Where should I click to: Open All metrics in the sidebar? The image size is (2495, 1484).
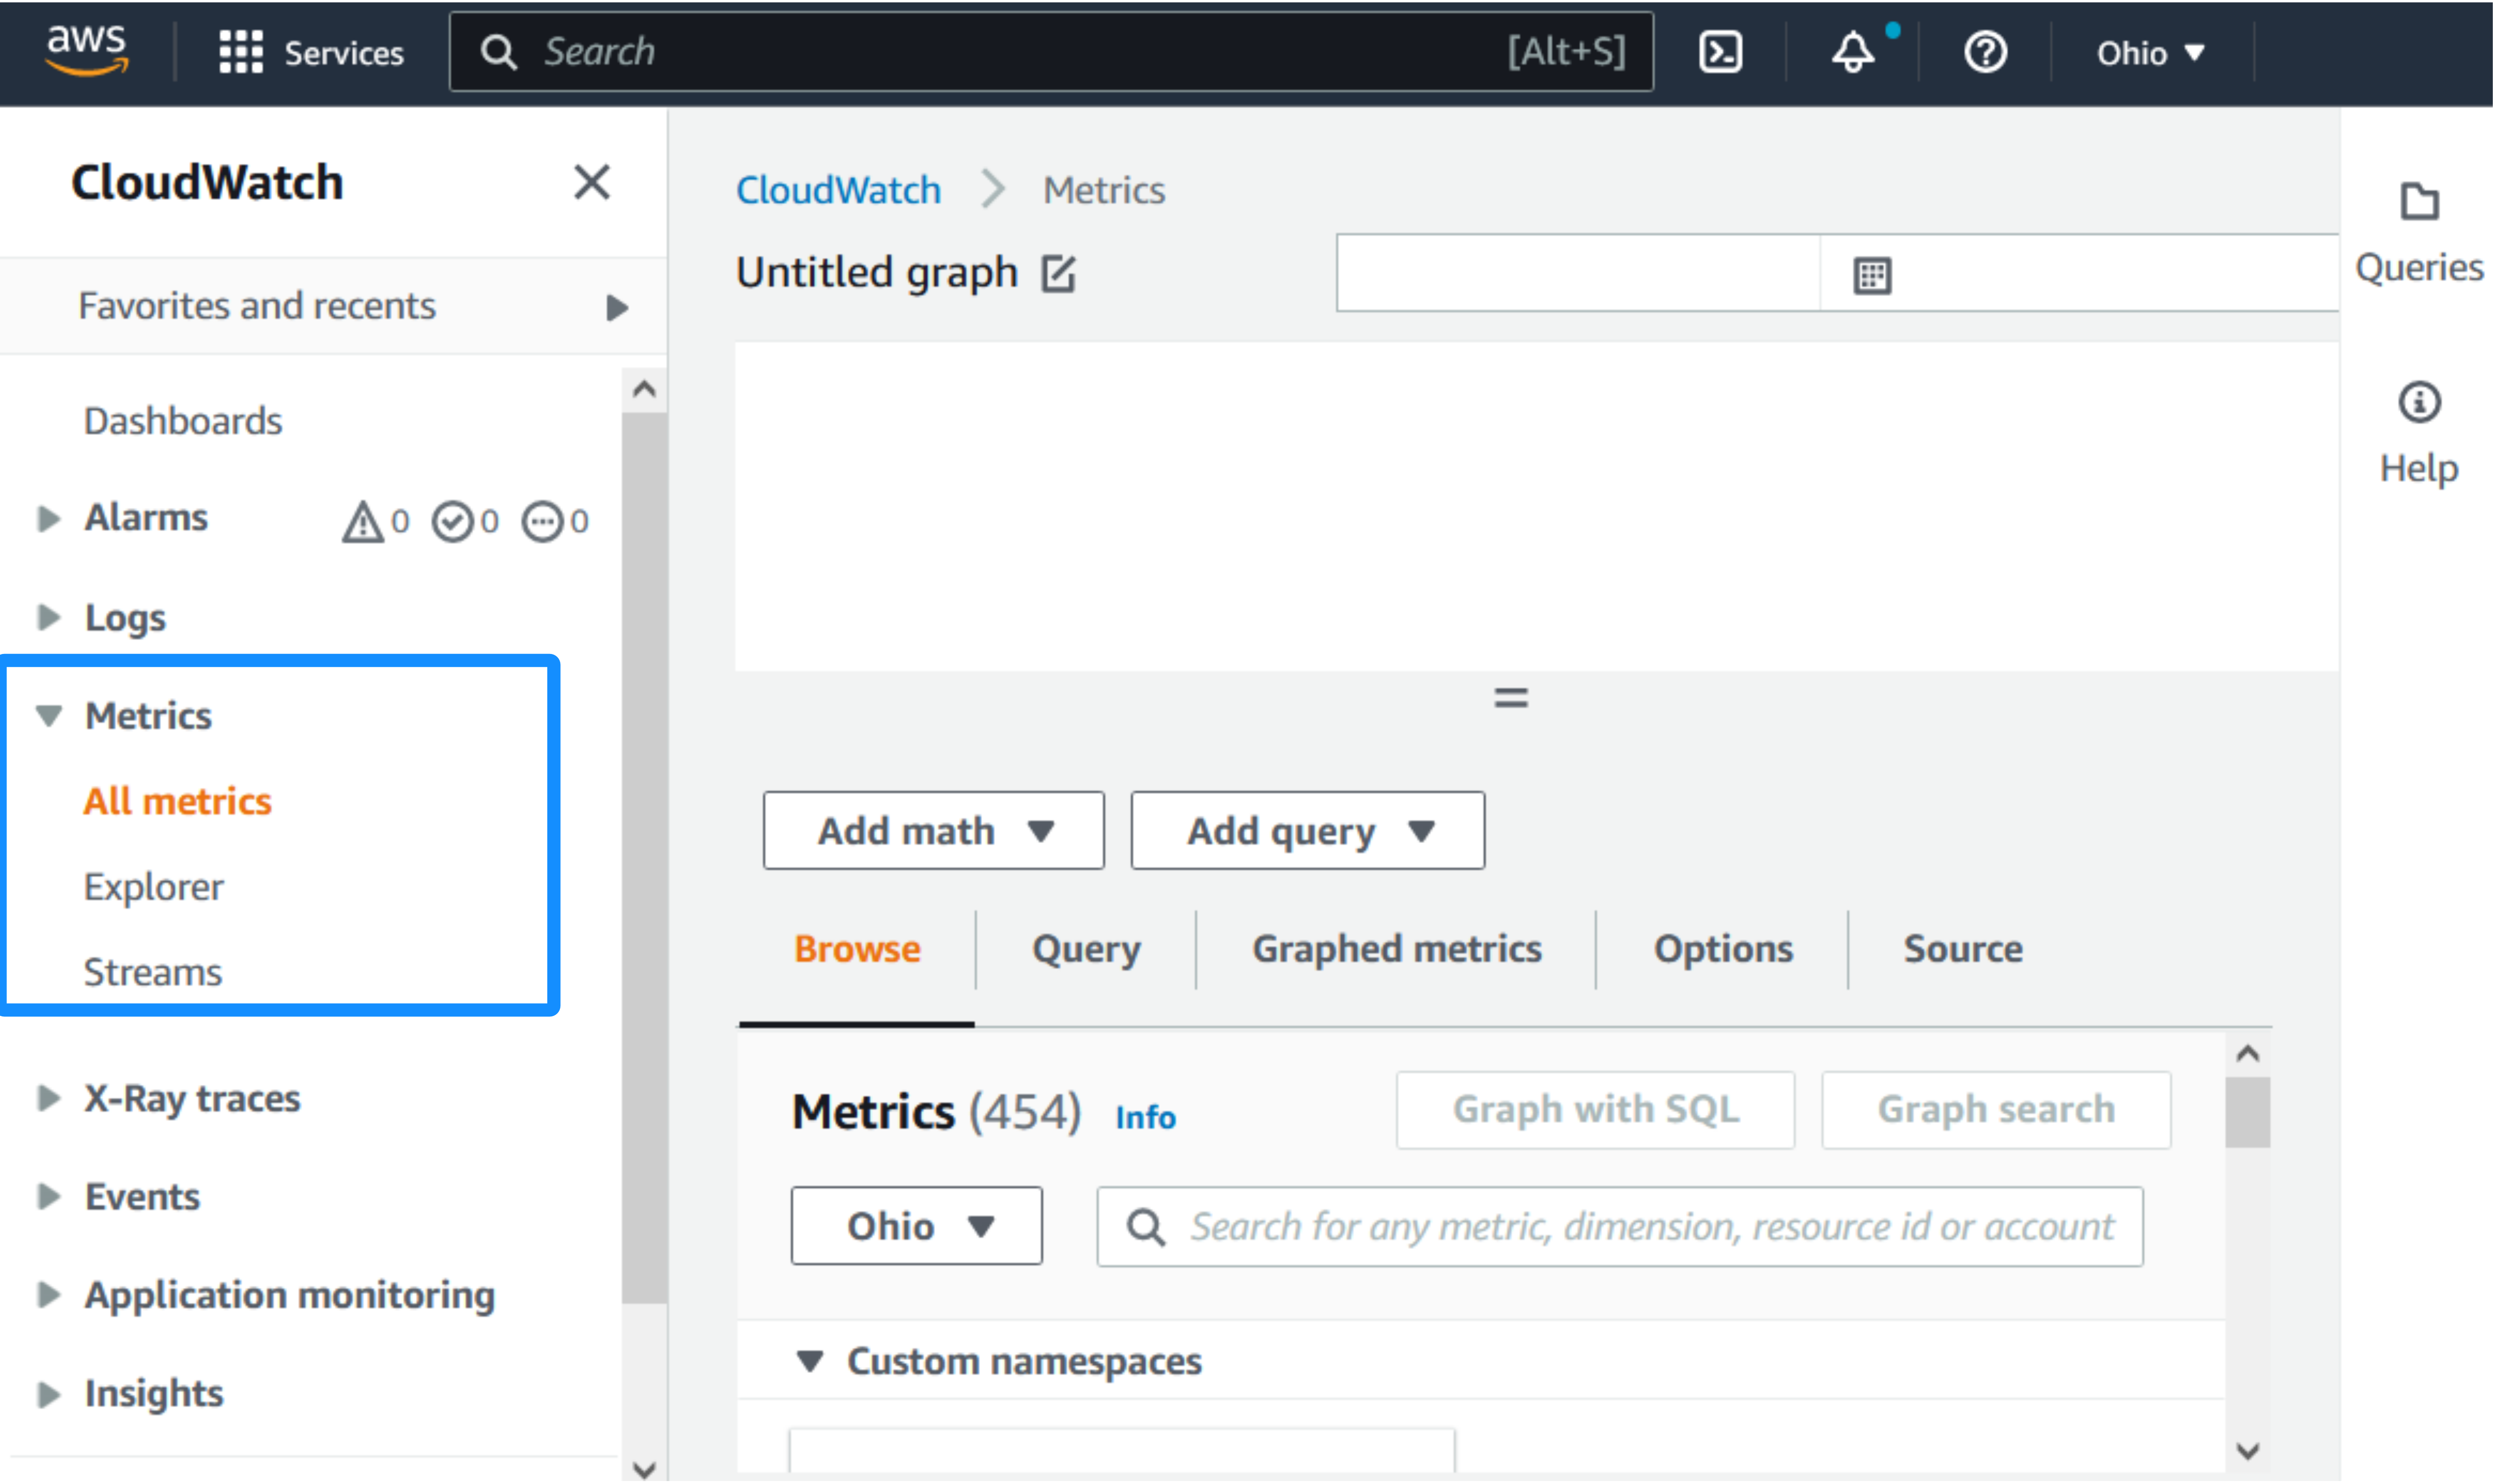[177, 800]
